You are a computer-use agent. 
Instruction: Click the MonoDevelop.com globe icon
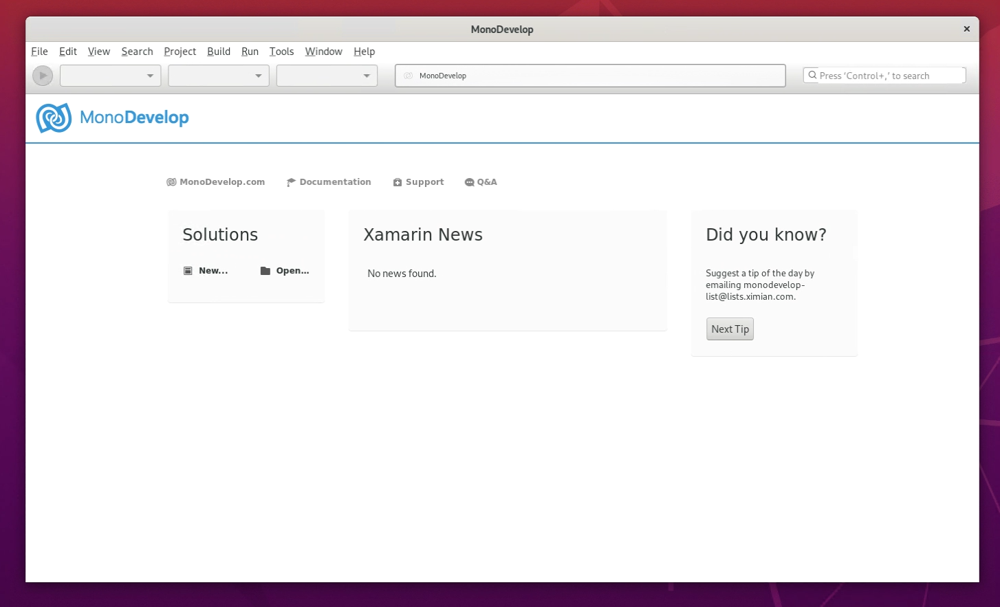pos(171,182)
